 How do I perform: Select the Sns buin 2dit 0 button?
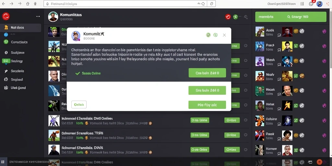(207, 90)
